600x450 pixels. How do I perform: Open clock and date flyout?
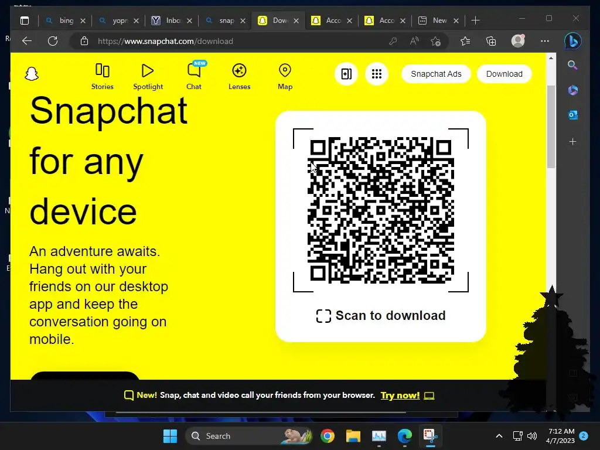[x=560, y=436]
